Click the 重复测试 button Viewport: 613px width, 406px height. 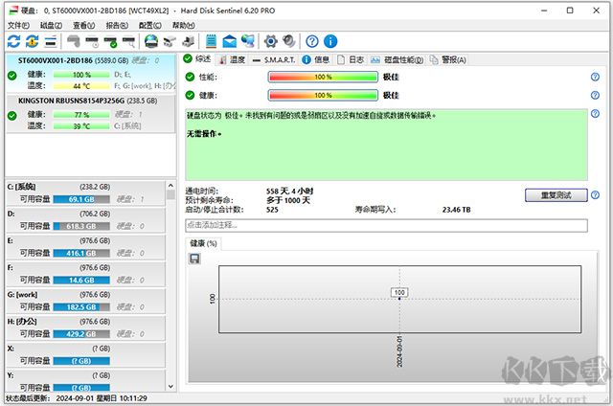[x=556, y=195]
